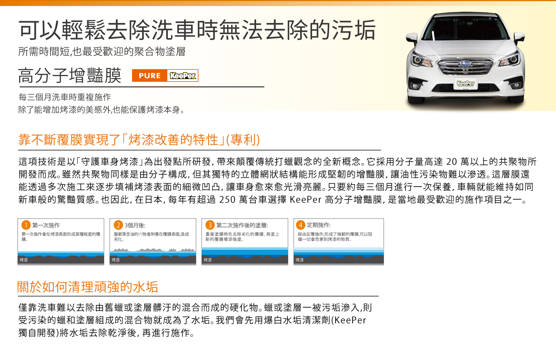Click the KeePer logo badge
Image resolution: width=556 pixels, height=347 pixels.
183,76
